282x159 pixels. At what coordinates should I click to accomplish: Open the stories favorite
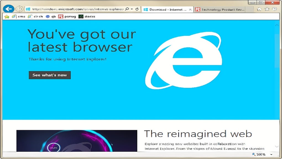coord(87,16)
